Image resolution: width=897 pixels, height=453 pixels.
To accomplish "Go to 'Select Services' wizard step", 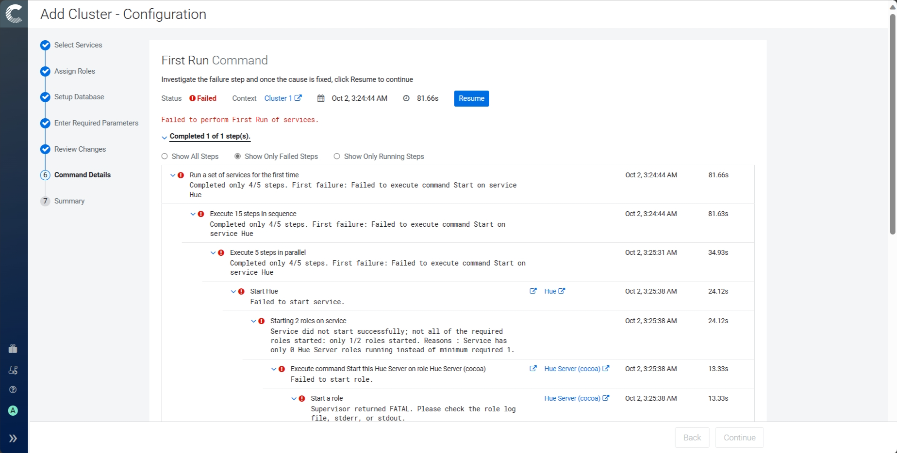I will 78,45.
